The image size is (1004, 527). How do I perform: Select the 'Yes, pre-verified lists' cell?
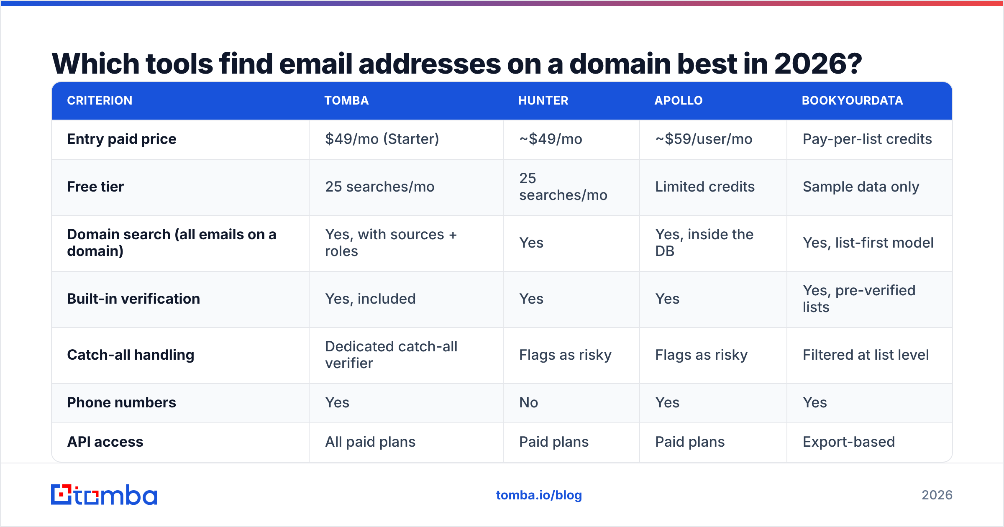(x=859, y=299)
